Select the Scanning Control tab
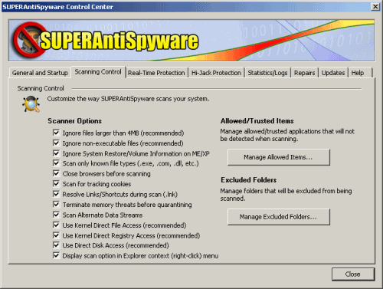 (98, 72)
